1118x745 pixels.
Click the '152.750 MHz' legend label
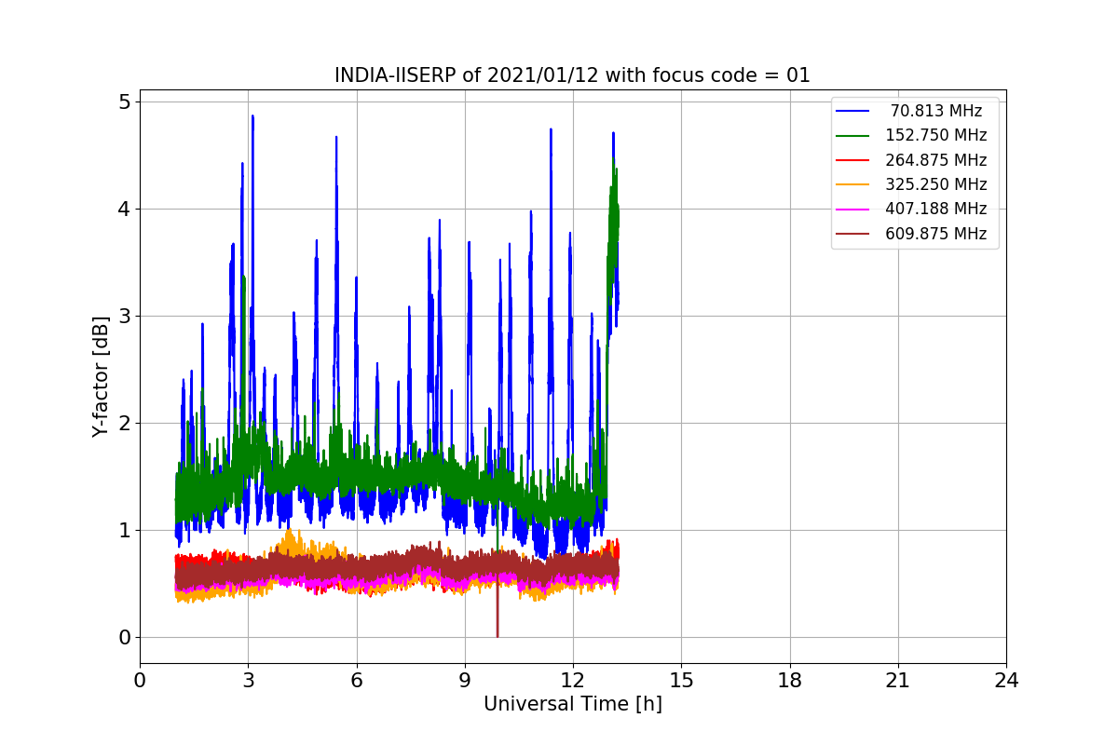click(936, 135)
